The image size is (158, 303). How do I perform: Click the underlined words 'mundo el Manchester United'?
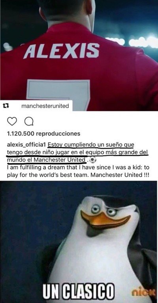tap(46, 160)
